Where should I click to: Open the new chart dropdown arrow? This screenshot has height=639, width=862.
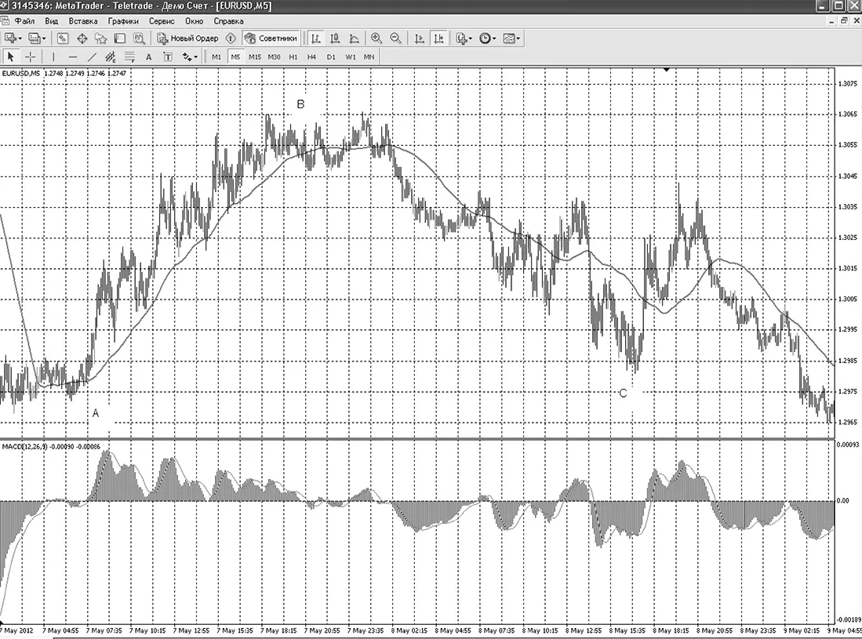(x=20, y=38)
